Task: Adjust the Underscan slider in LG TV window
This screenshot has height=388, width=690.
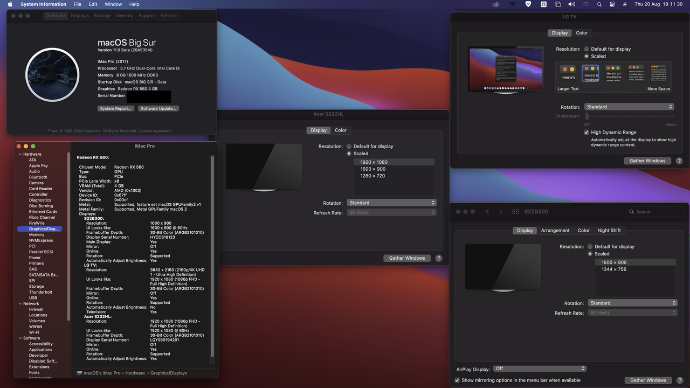Action: tap(629, 116)
